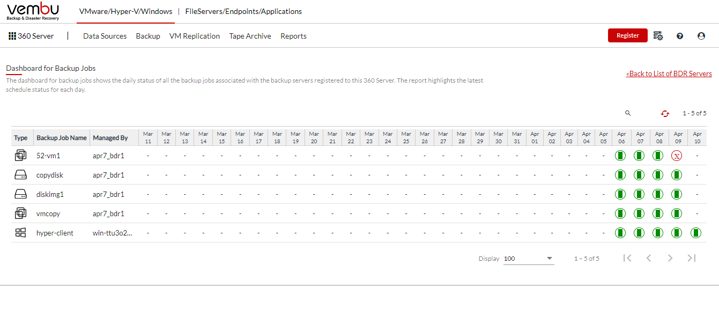Viewport: 719px width, 309px height.
Task: Click the 360 Server label
Action: point(36,36)
